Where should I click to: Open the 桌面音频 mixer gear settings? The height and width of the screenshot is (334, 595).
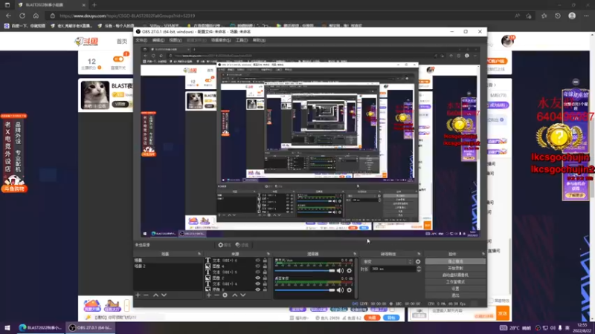coord(349,290)
